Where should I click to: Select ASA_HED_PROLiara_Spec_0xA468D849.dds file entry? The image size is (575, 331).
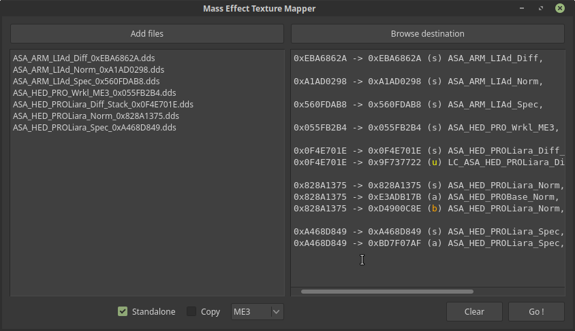(94, 128)
